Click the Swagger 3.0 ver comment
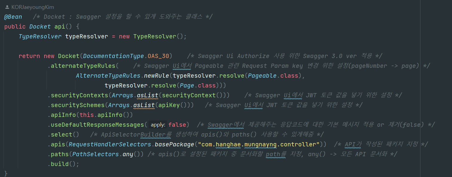 point(285,56)
